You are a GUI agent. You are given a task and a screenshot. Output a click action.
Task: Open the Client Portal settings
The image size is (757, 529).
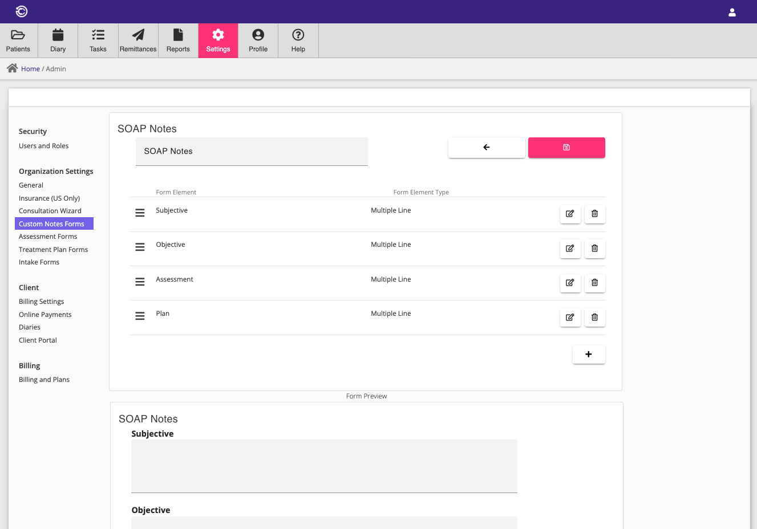click(x=38, y=340)
